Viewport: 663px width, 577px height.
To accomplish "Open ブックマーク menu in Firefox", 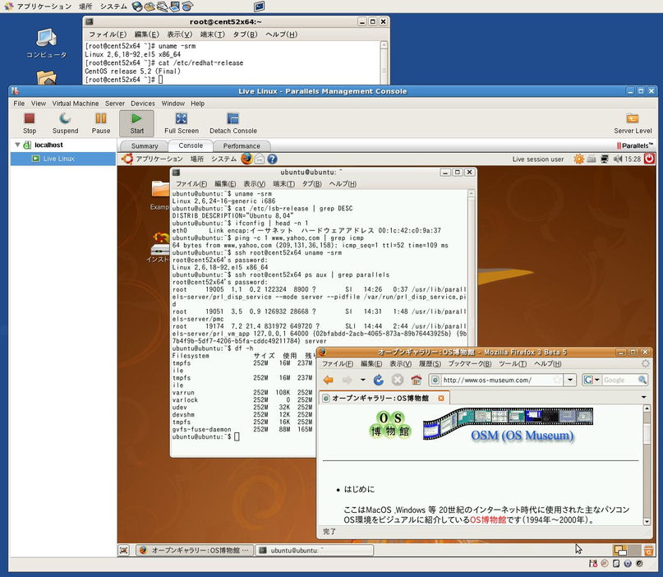I will coord(469,364).
